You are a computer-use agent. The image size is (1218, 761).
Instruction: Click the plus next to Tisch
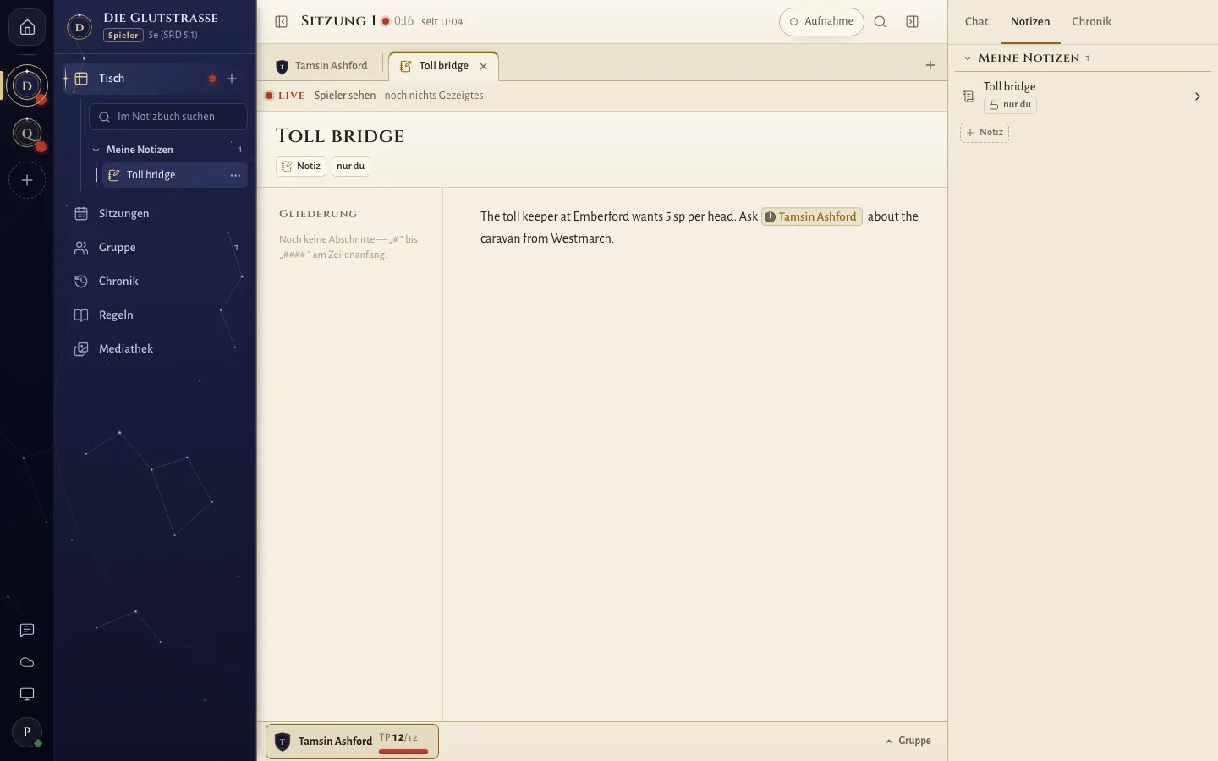(232, 79)
